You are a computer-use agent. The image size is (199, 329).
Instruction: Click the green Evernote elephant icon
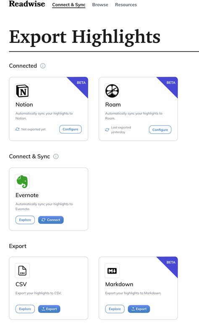tap(22, 182)
